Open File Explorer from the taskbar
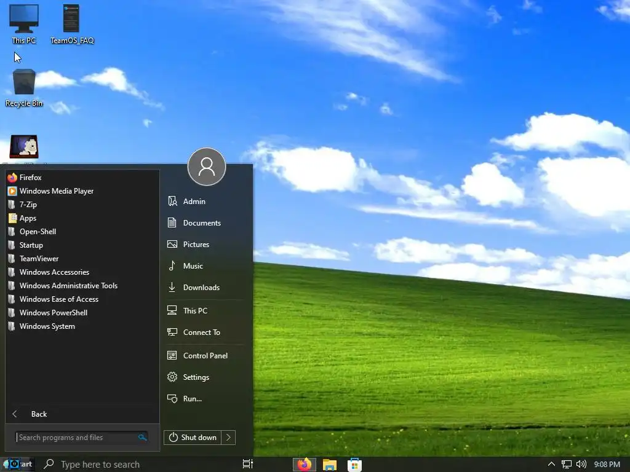630x472 pixels. (330, 465)
